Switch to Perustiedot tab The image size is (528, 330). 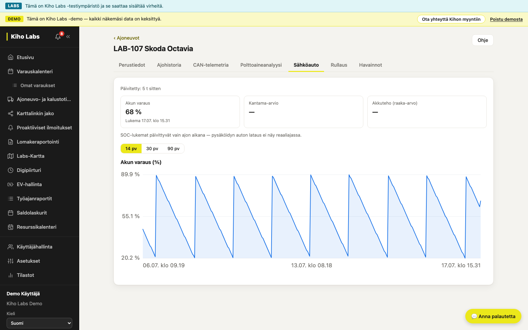click(132, 65)
